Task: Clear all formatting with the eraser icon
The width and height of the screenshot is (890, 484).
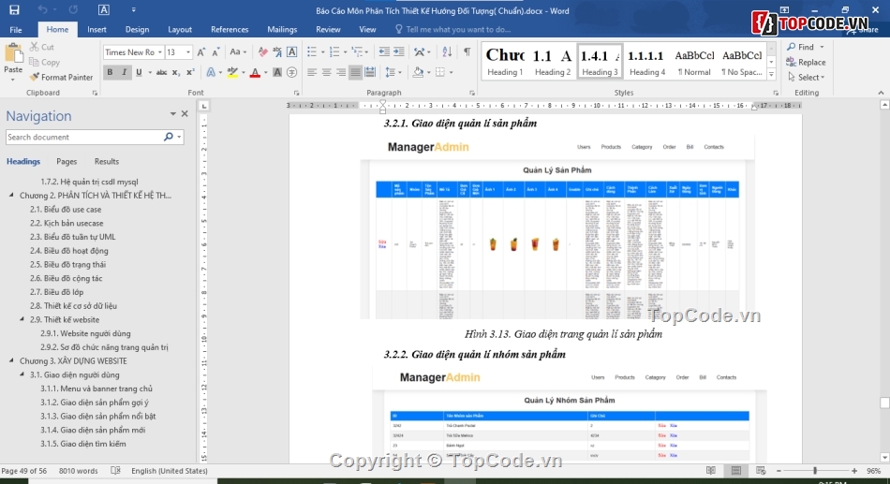Action: pyautogui.click(x=262, y=52)
